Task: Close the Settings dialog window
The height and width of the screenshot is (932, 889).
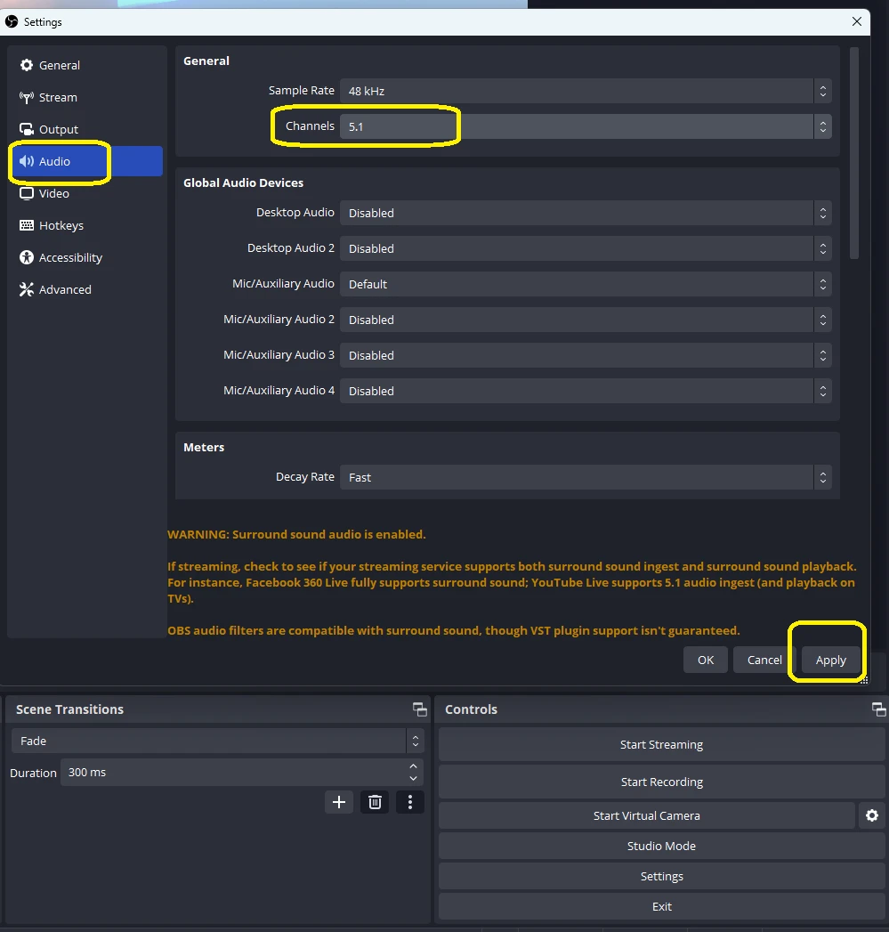Action: (857, 21)
